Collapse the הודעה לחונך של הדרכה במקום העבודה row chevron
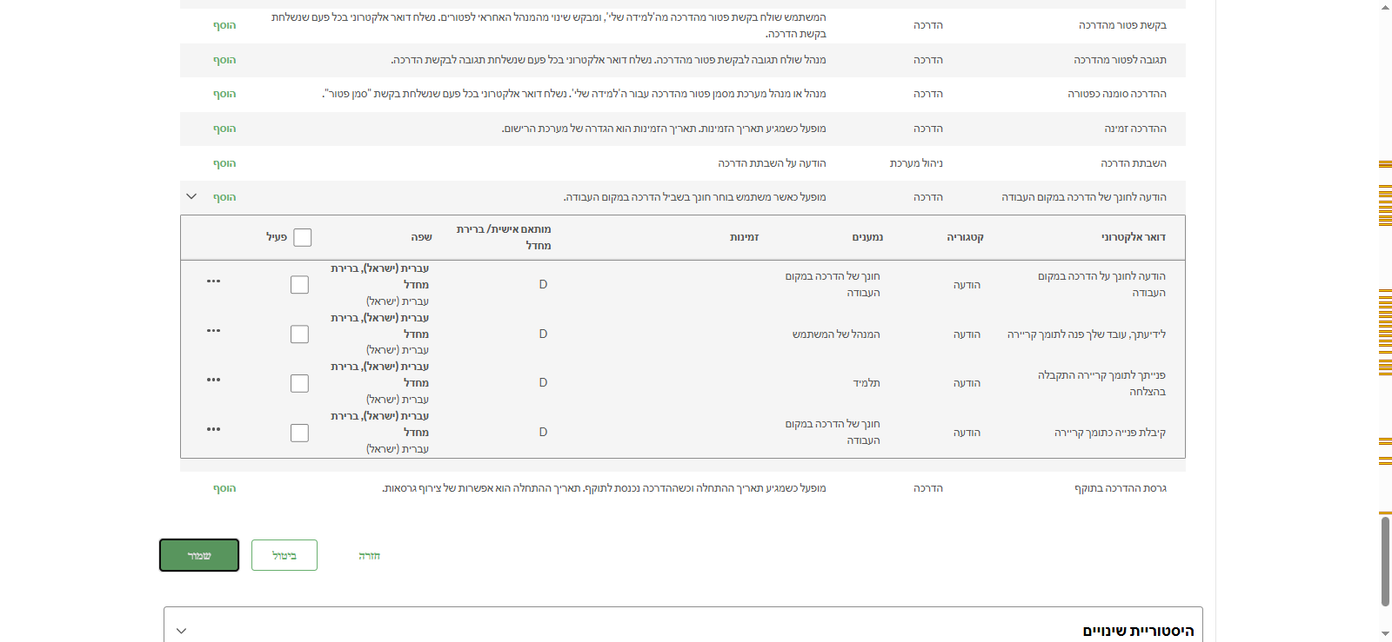The height and width of the screenshot is (642, 1392). tap(191, 197)
